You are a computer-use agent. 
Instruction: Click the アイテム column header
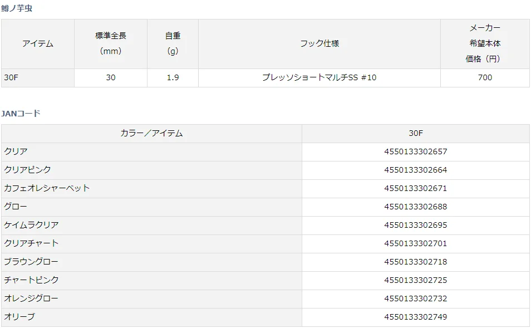[38, 43]
